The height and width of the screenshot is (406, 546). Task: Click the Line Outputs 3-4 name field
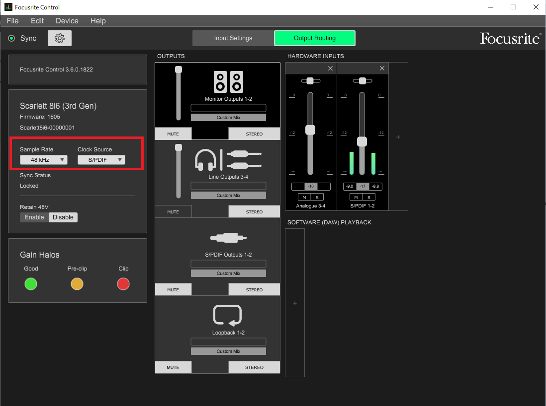228,186
